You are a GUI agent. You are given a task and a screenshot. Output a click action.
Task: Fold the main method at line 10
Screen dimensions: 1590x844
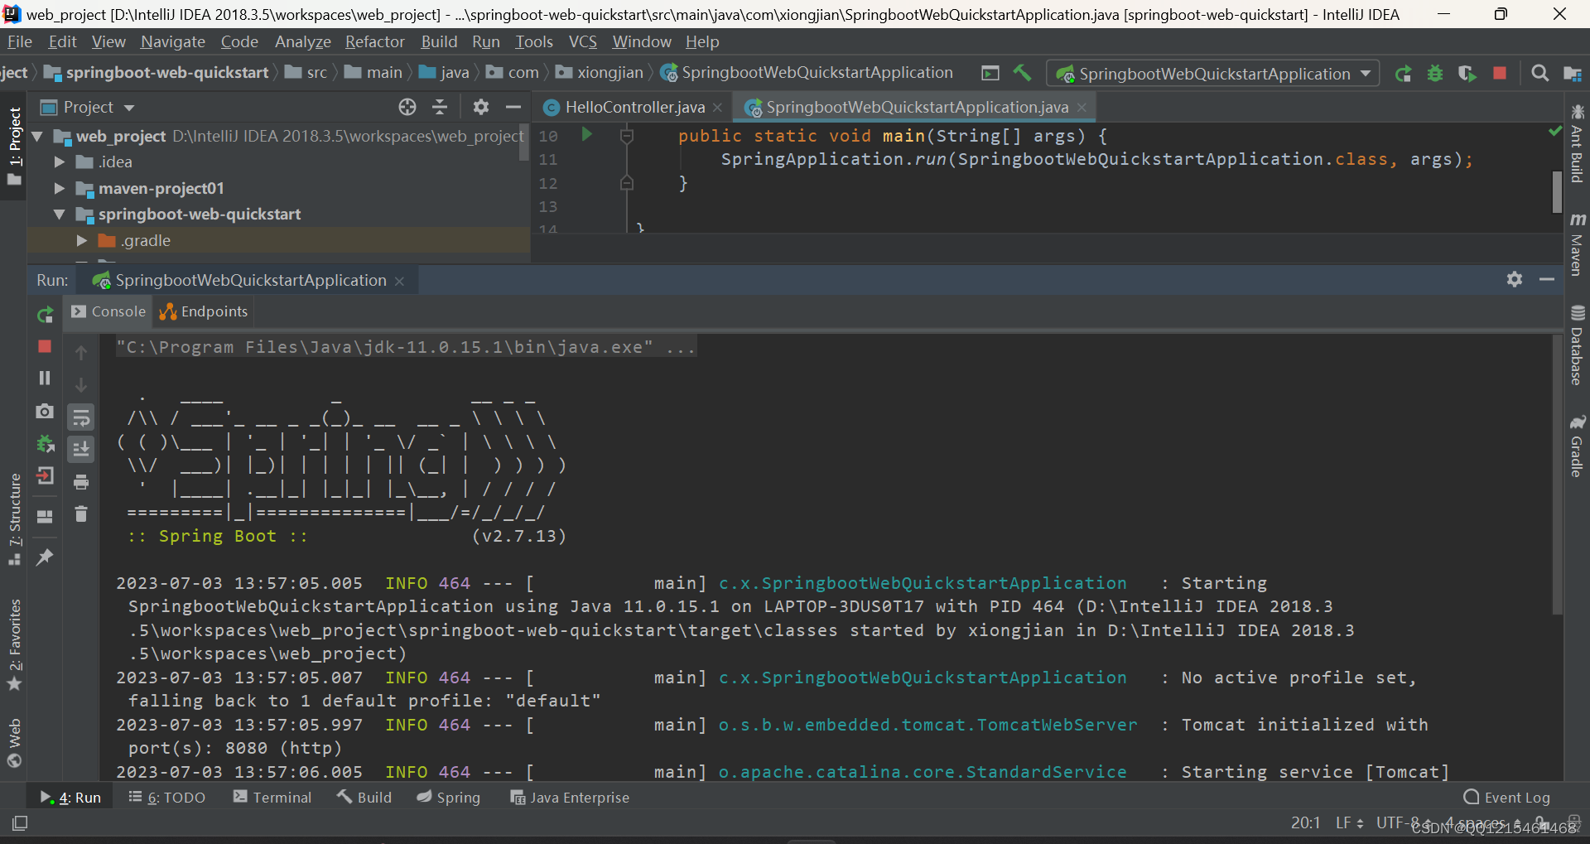pos(627,136)
